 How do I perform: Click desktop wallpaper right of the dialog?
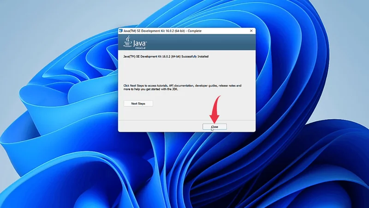coord(314,92)
